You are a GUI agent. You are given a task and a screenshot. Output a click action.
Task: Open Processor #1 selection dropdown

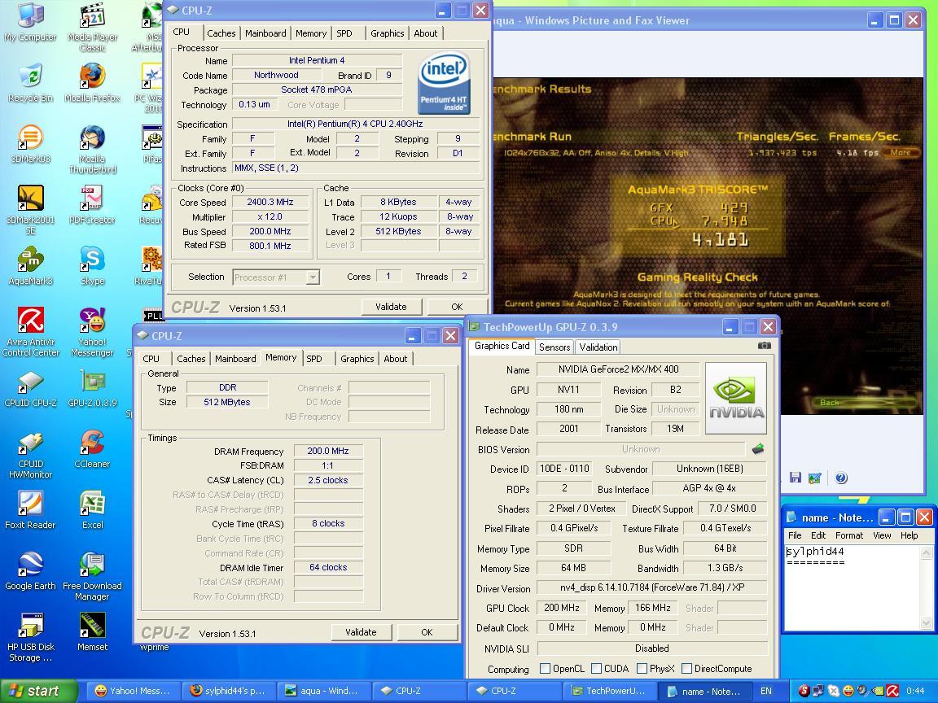point(313,277)
